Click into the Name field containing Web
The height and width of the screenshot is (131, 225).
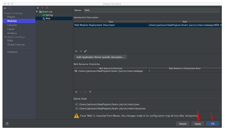click(x=151, y=10)
